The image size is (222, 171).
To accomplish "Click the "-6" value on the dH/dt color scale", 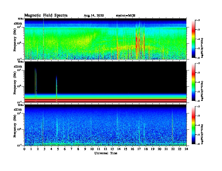I will pyautogui.click(x=198, y=58).
